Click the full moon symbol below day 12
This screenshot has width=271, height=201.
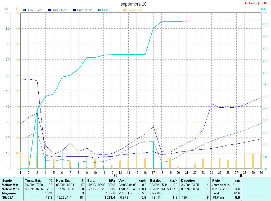coord(116,175)
